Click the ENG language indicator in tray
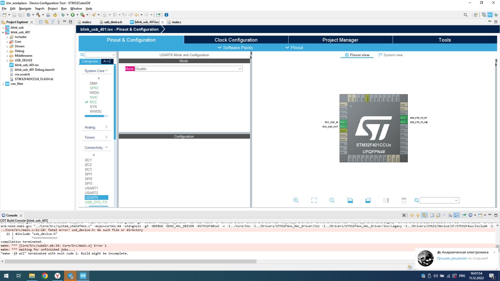The height and width of the screenshot is (281, 500). (462, 276)
